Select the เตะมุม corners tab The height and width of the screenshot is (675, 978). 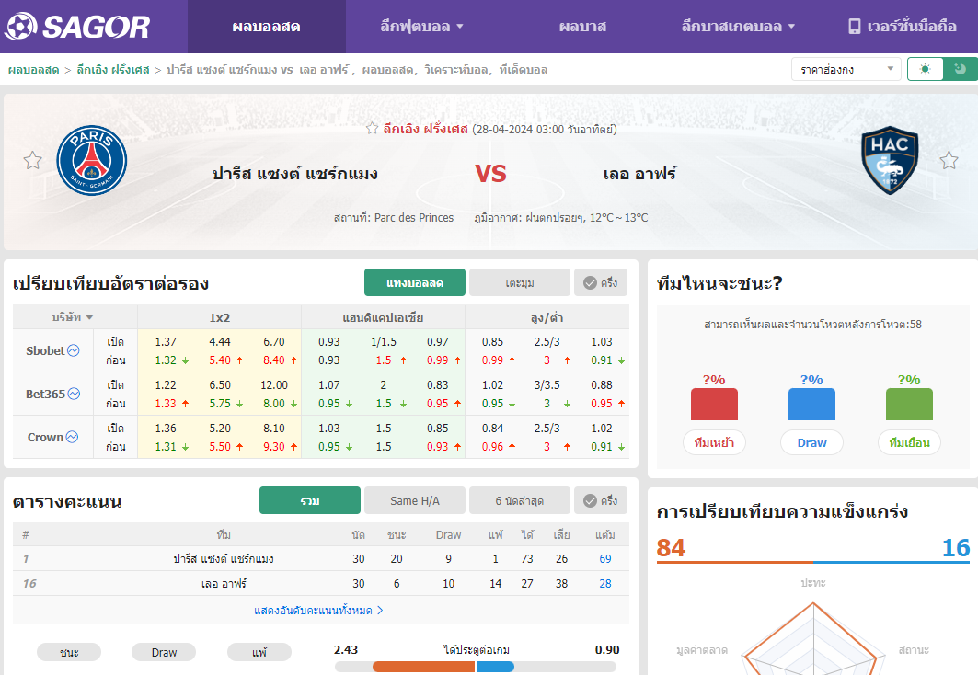(x=520, y=283)
